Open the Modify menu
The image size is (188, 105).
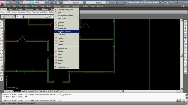pos(66,6)
